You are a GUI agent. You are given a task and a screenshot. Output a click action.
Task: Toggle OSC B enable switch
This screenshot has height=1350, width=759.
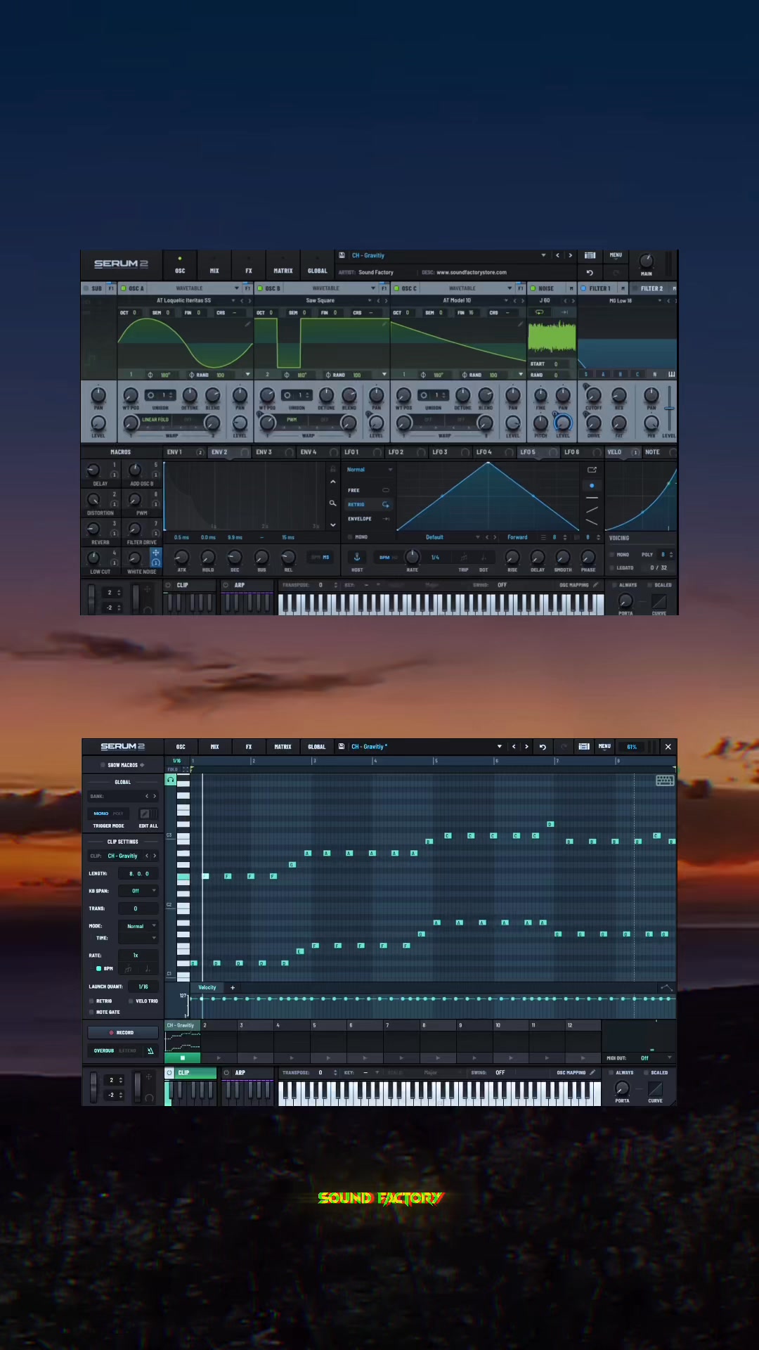point(260,288)
